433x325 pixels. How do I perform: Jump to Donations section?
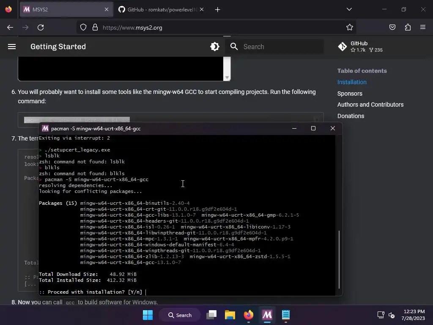click(x=351, y=116)
